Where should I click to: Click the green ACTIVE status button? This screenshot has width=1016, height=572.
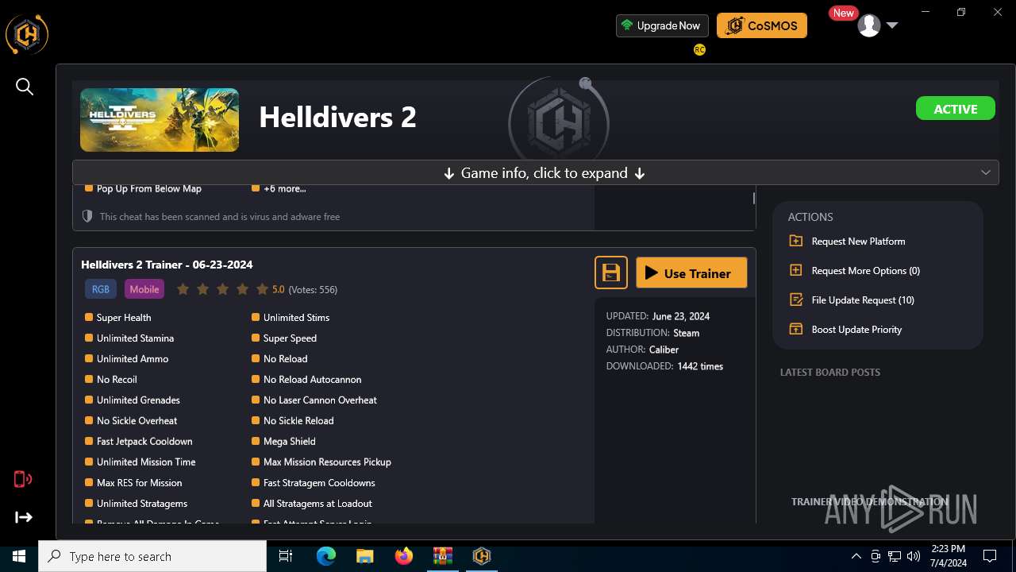tap(956, 109)
